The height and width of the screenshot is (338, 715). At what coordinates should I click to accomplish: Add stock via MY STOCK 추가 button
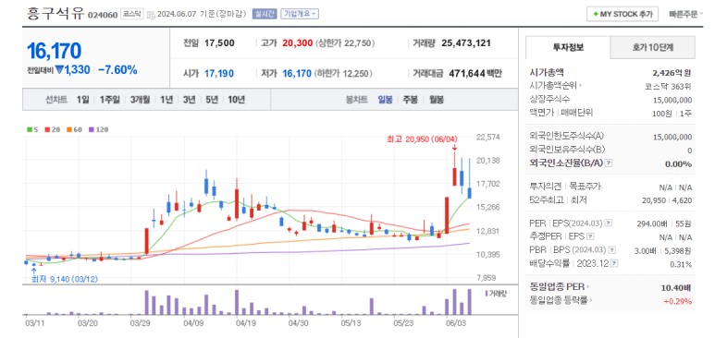[x=623, y=14]
